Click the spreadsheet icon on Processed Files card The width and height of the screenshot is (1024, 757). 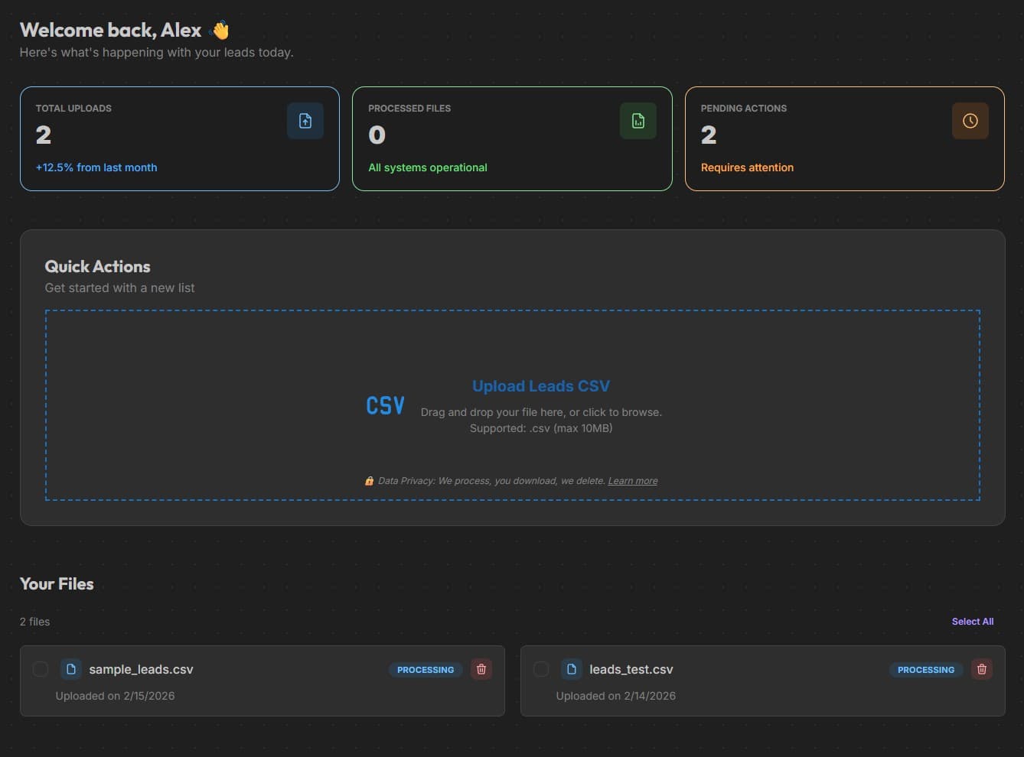(x=638, y=120)
